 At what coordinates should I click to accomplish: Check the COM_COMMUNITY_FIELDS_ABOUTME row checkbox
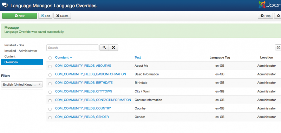point(50,66)
